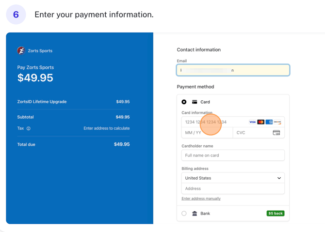This screenshot has height=232, width=325.
Task: Click the $5 back badge
Action: tap(275, 214)
